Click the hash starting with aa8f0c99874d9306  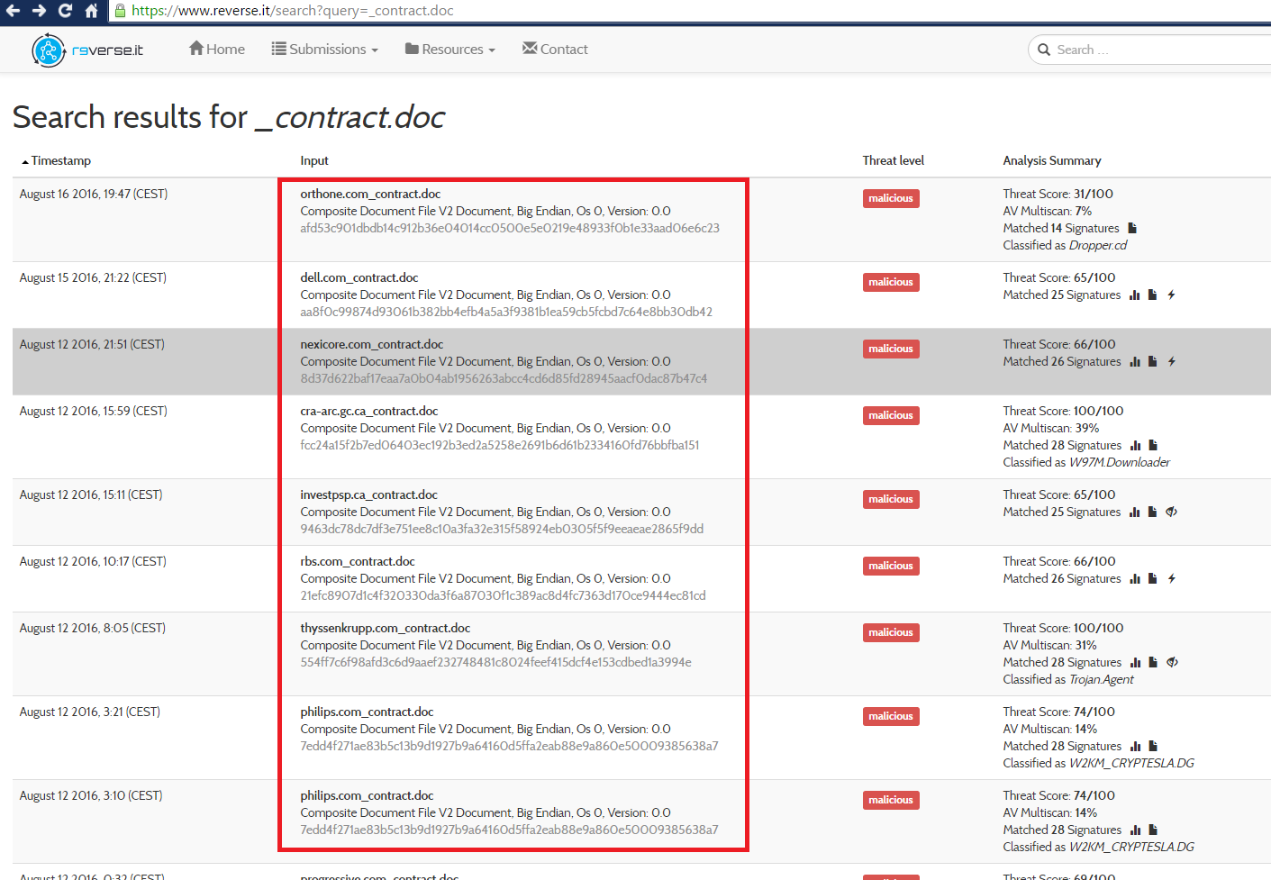(506, 312)
